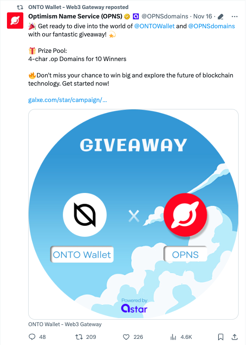Bookmark this giveaway post
248x345 pixels.
[221, 337]
